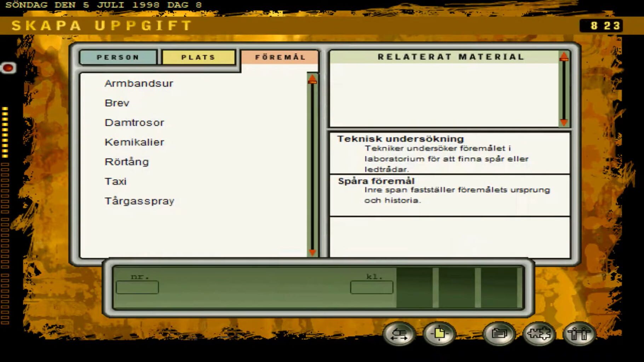Screen dimensions: 644x362
Task: Pick Taxi in the object list
Action: tap(115, 181)
